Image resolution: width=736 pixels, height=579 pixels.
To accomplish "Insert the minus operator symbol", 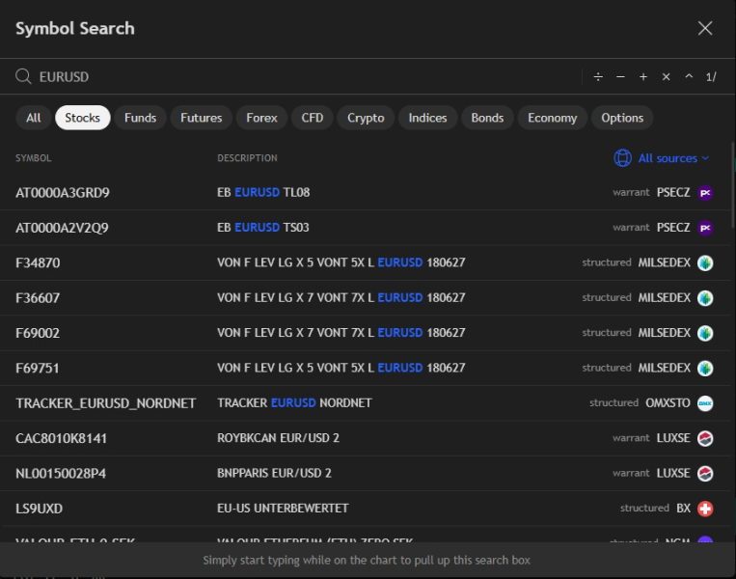I will pos(620,76).
